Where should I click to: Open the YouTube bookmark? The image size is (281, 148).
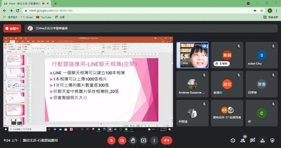(x=44, y=17)
